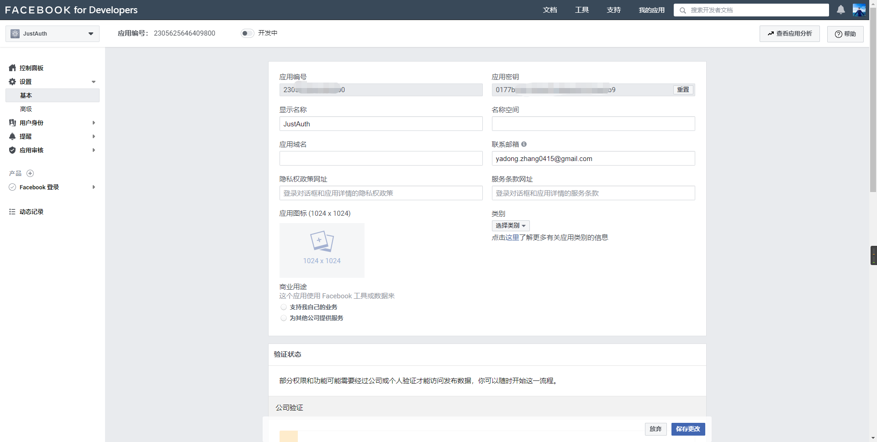Open 文档 in top navigation

point(550,10)
